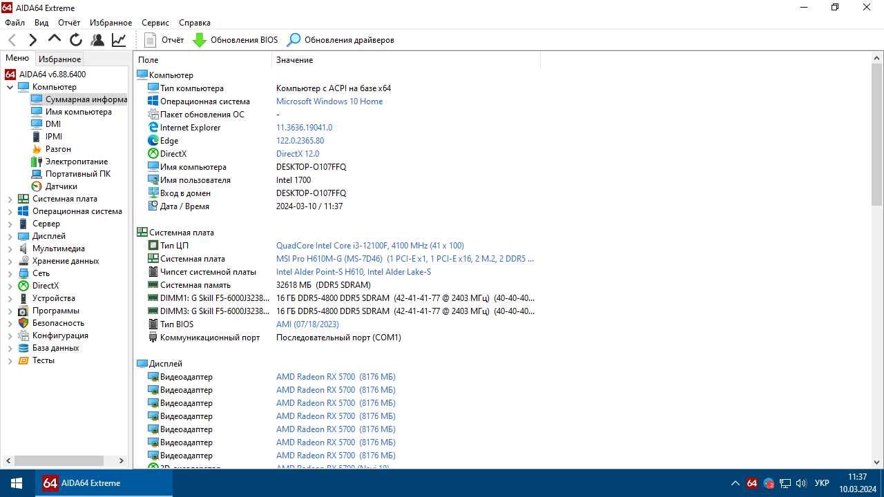Select the Портативный ПК laptop icon
884x497 pixels.
click(37, 174)
